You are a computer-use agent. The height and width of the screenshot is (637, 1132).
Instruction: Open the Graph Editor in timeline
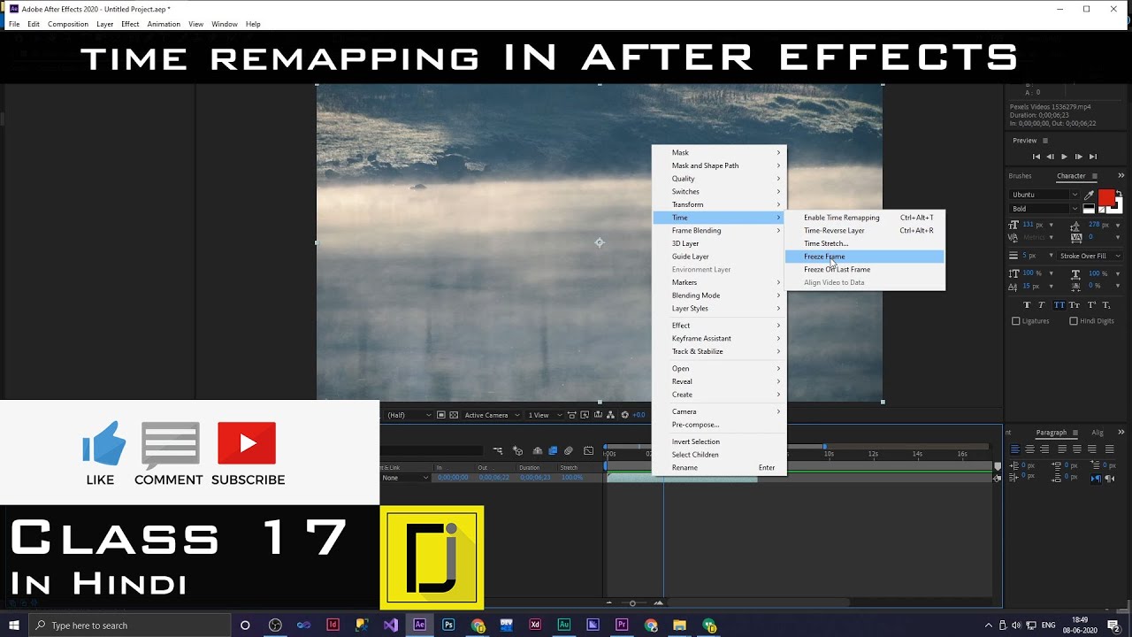point(588,451)
